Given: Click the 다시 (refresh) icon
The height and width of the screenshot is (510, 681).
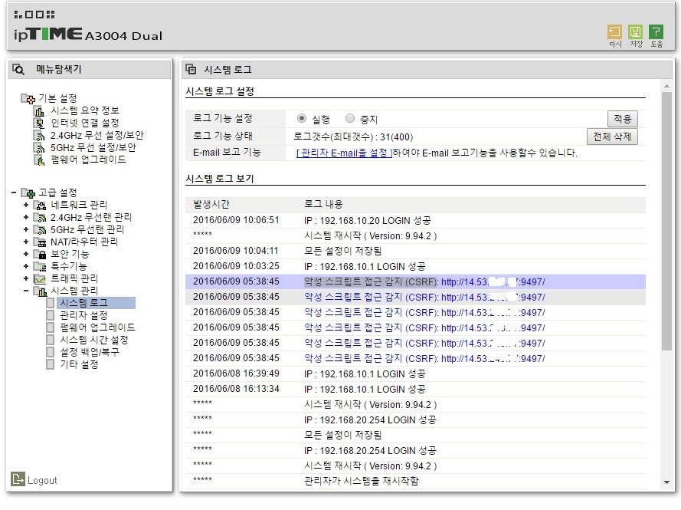Looking at the screenshot, I should click(614, 31).
